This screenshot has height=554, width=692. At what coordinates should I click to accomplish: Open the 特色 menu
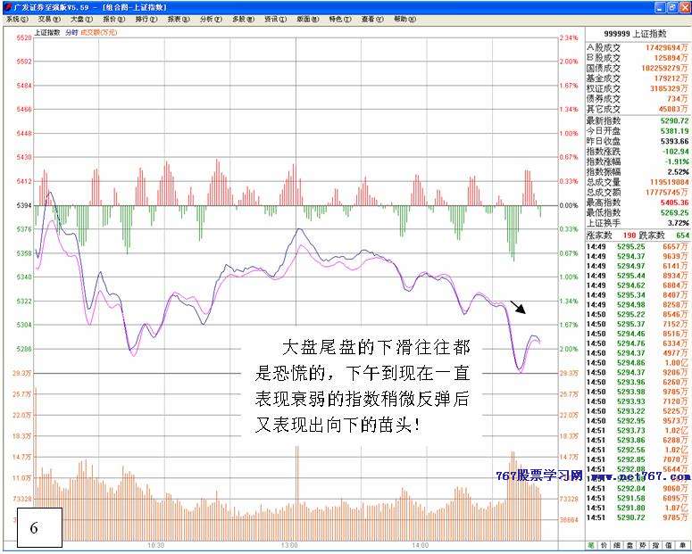point(340,20)
